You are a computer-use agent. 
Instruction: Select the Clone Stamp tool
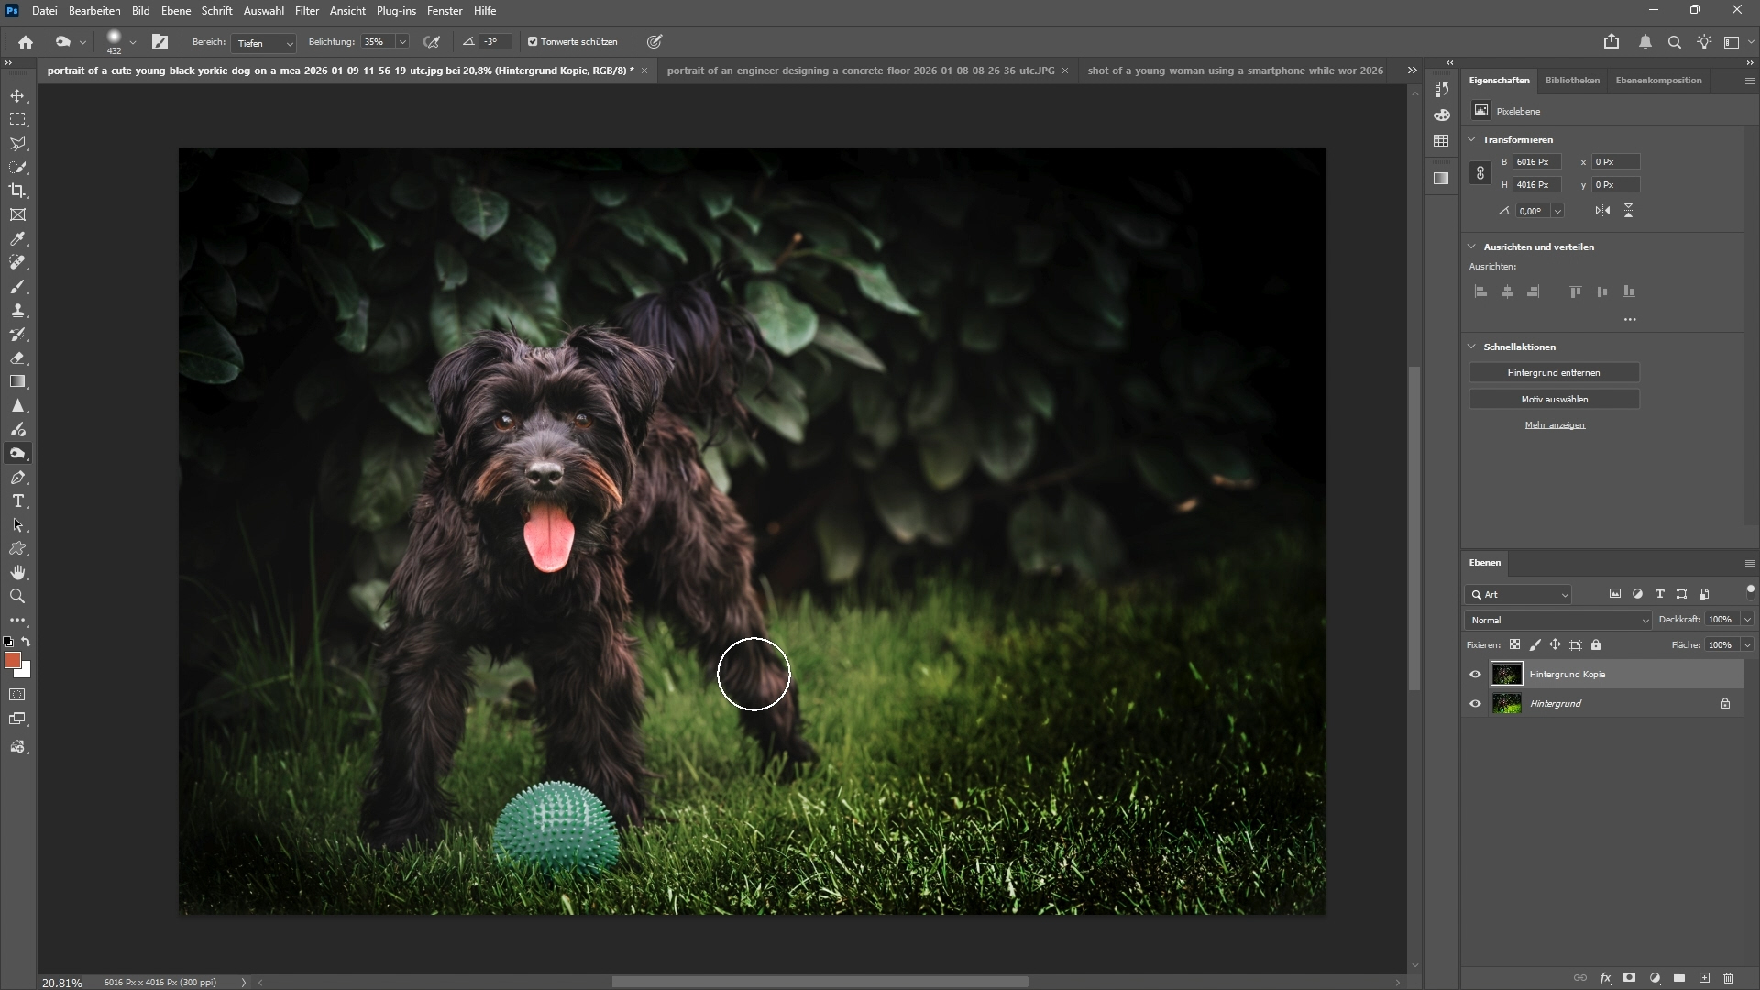click(17, 310)
